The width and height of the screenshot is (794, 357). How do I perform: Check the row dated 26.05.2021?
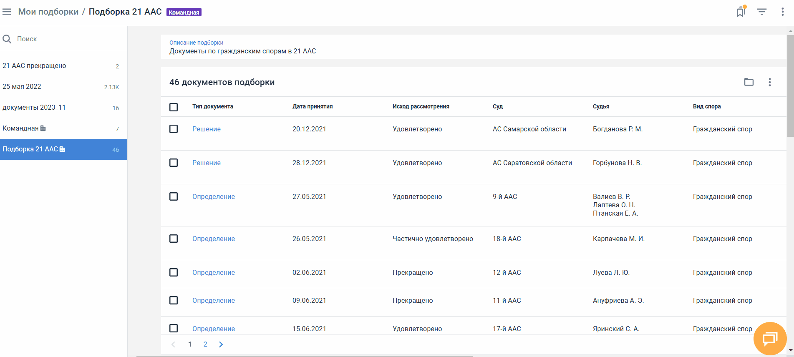click(x=174, y=239)
